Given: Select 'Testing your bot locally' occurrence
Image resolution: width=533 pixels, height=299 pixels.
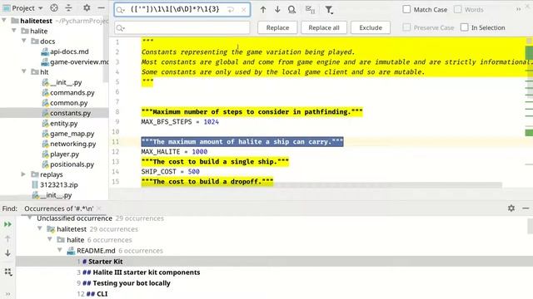Looking at the screenshot, I should [132, 283].
